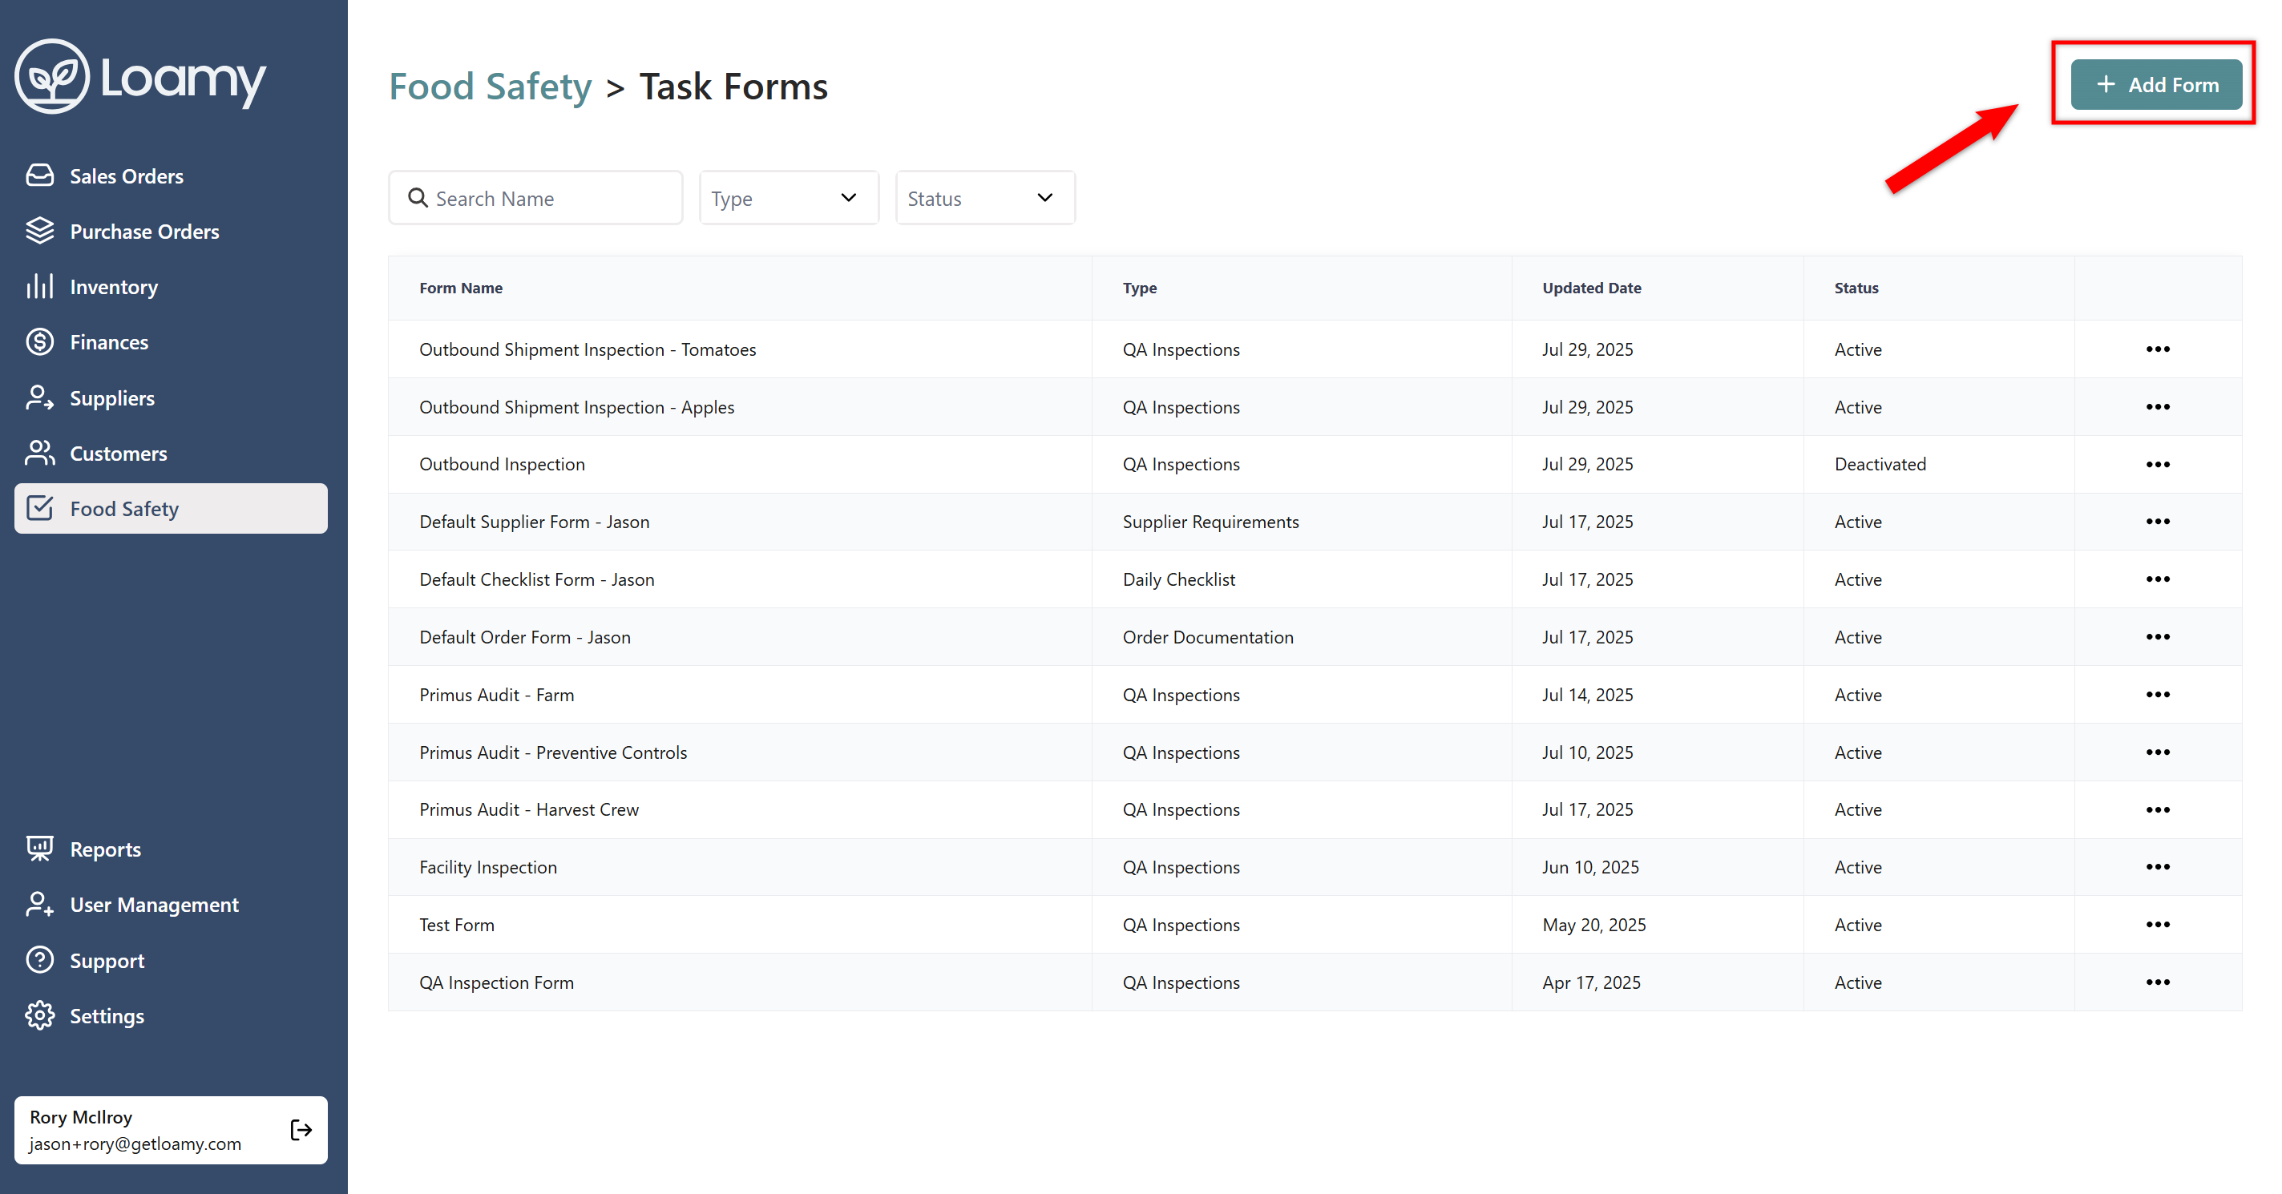
Task: Open the Customers section
Action: [171, 453]
